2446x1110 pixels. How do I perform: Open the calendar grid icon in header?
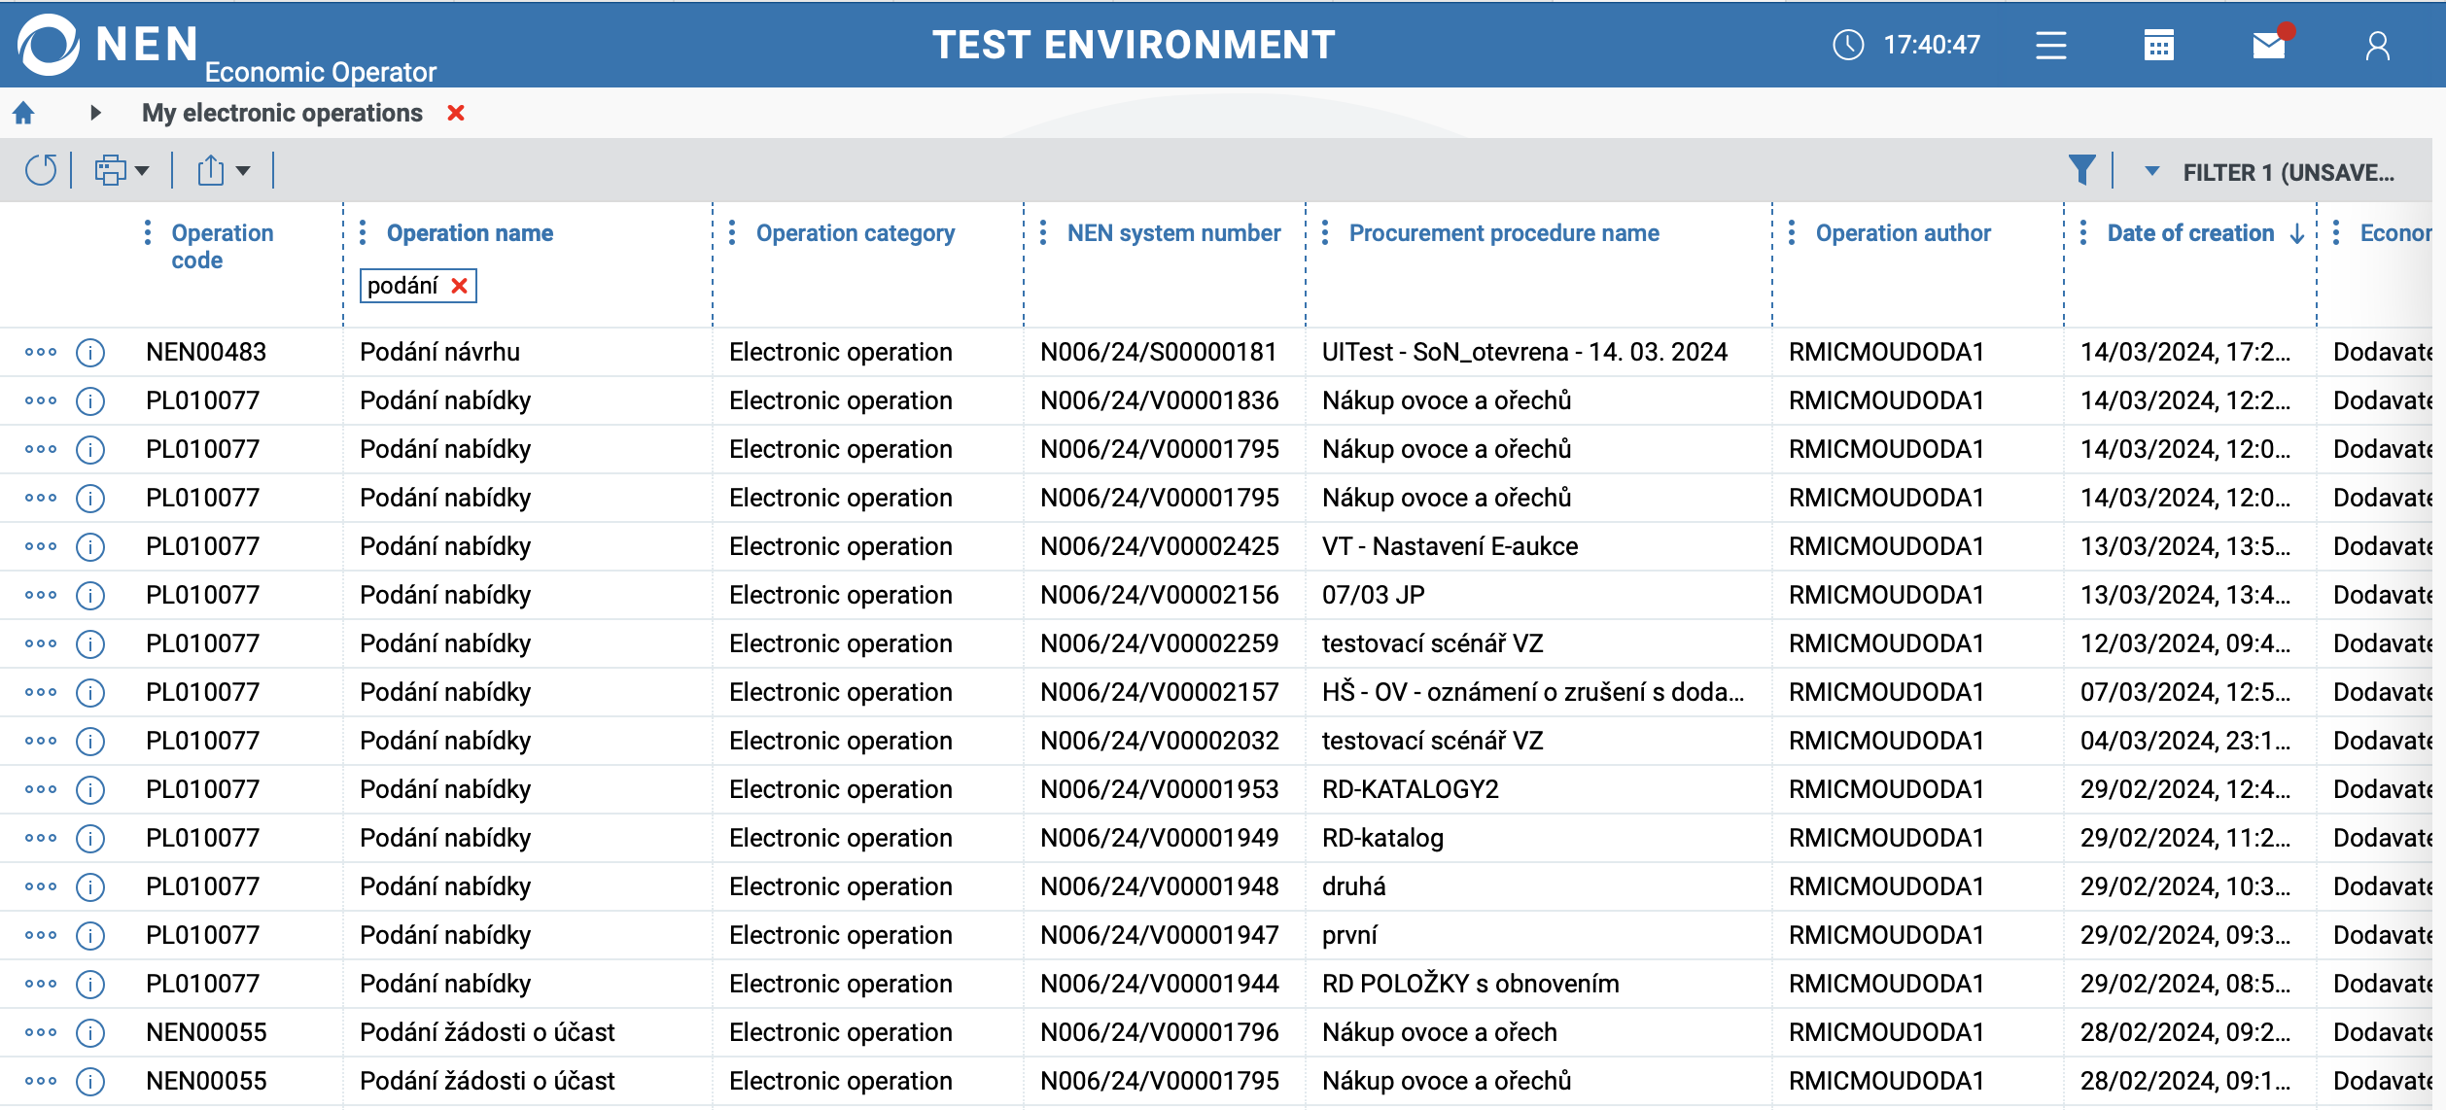[2158, 45]
